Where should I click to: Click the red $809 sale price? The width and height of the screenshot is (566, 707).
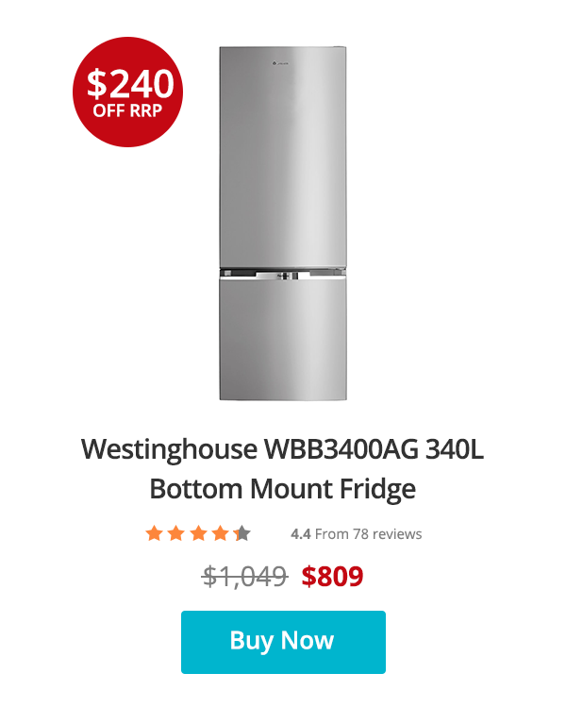332,576
